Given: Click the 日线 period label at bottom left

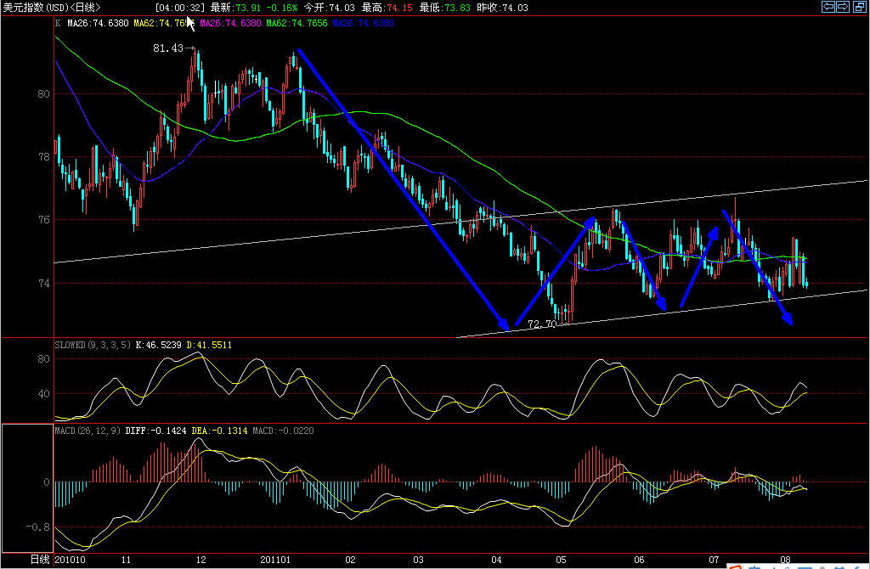Looking at the screenshot, I should (40, 560).
